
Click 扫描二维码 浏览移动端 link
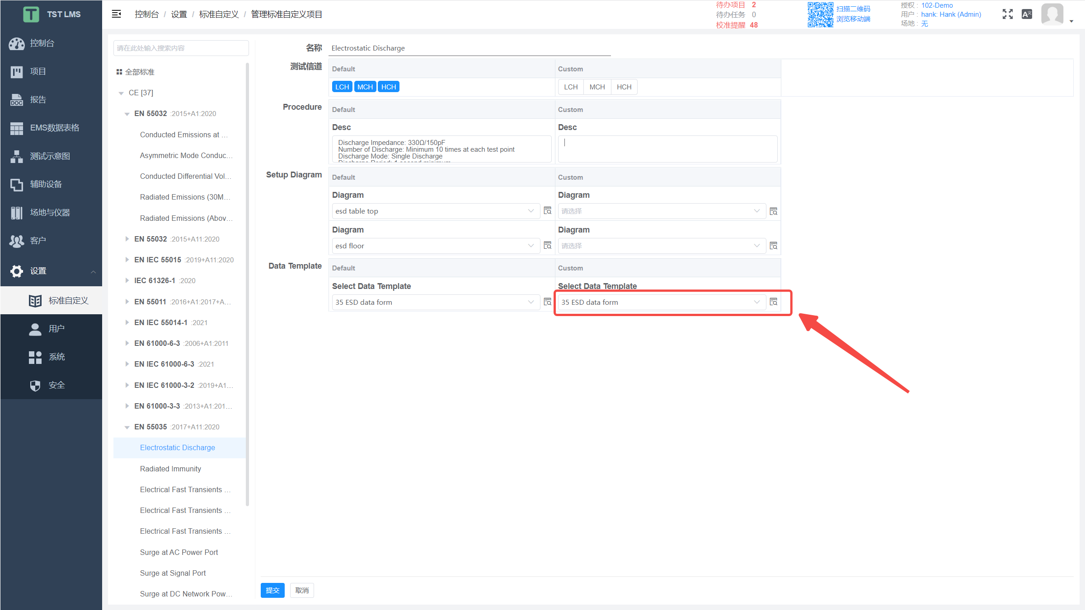[x=853, y=14]
